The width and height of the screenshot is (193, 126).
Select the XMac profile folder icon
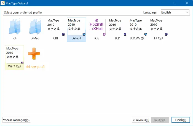pos(35,27)
